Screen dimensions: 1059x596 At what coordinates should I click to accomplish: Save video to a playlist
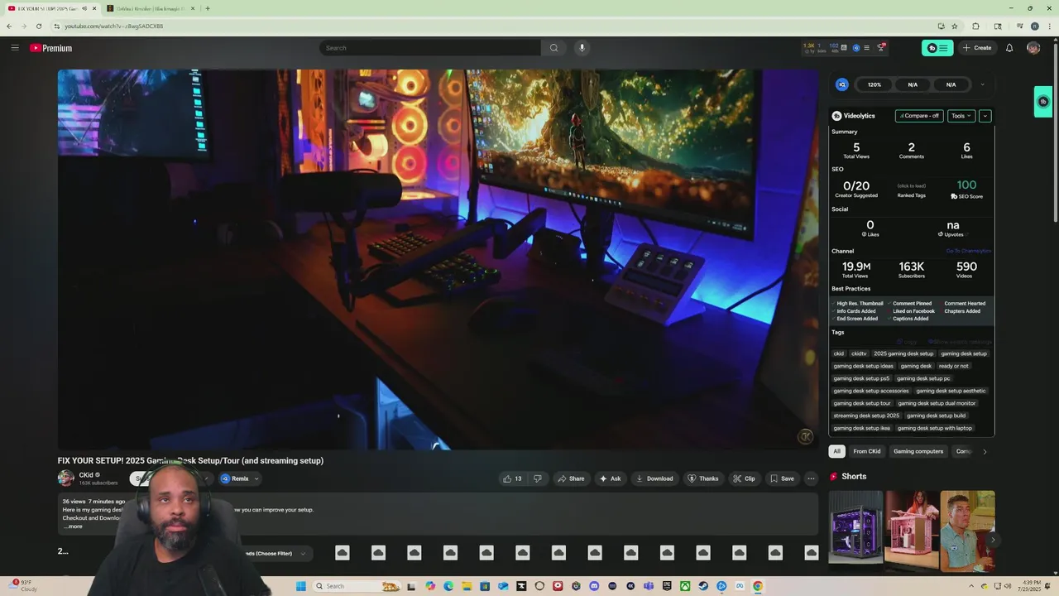coord(782,478)
